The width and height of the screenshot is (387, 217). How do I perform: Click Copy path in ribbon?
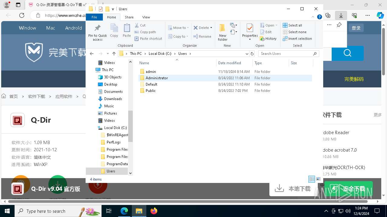(x=145, y=32)
